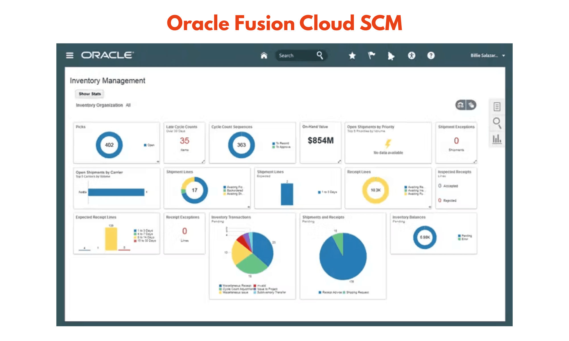Click Cycle Count Sequences donut 363

coord(241,145)
